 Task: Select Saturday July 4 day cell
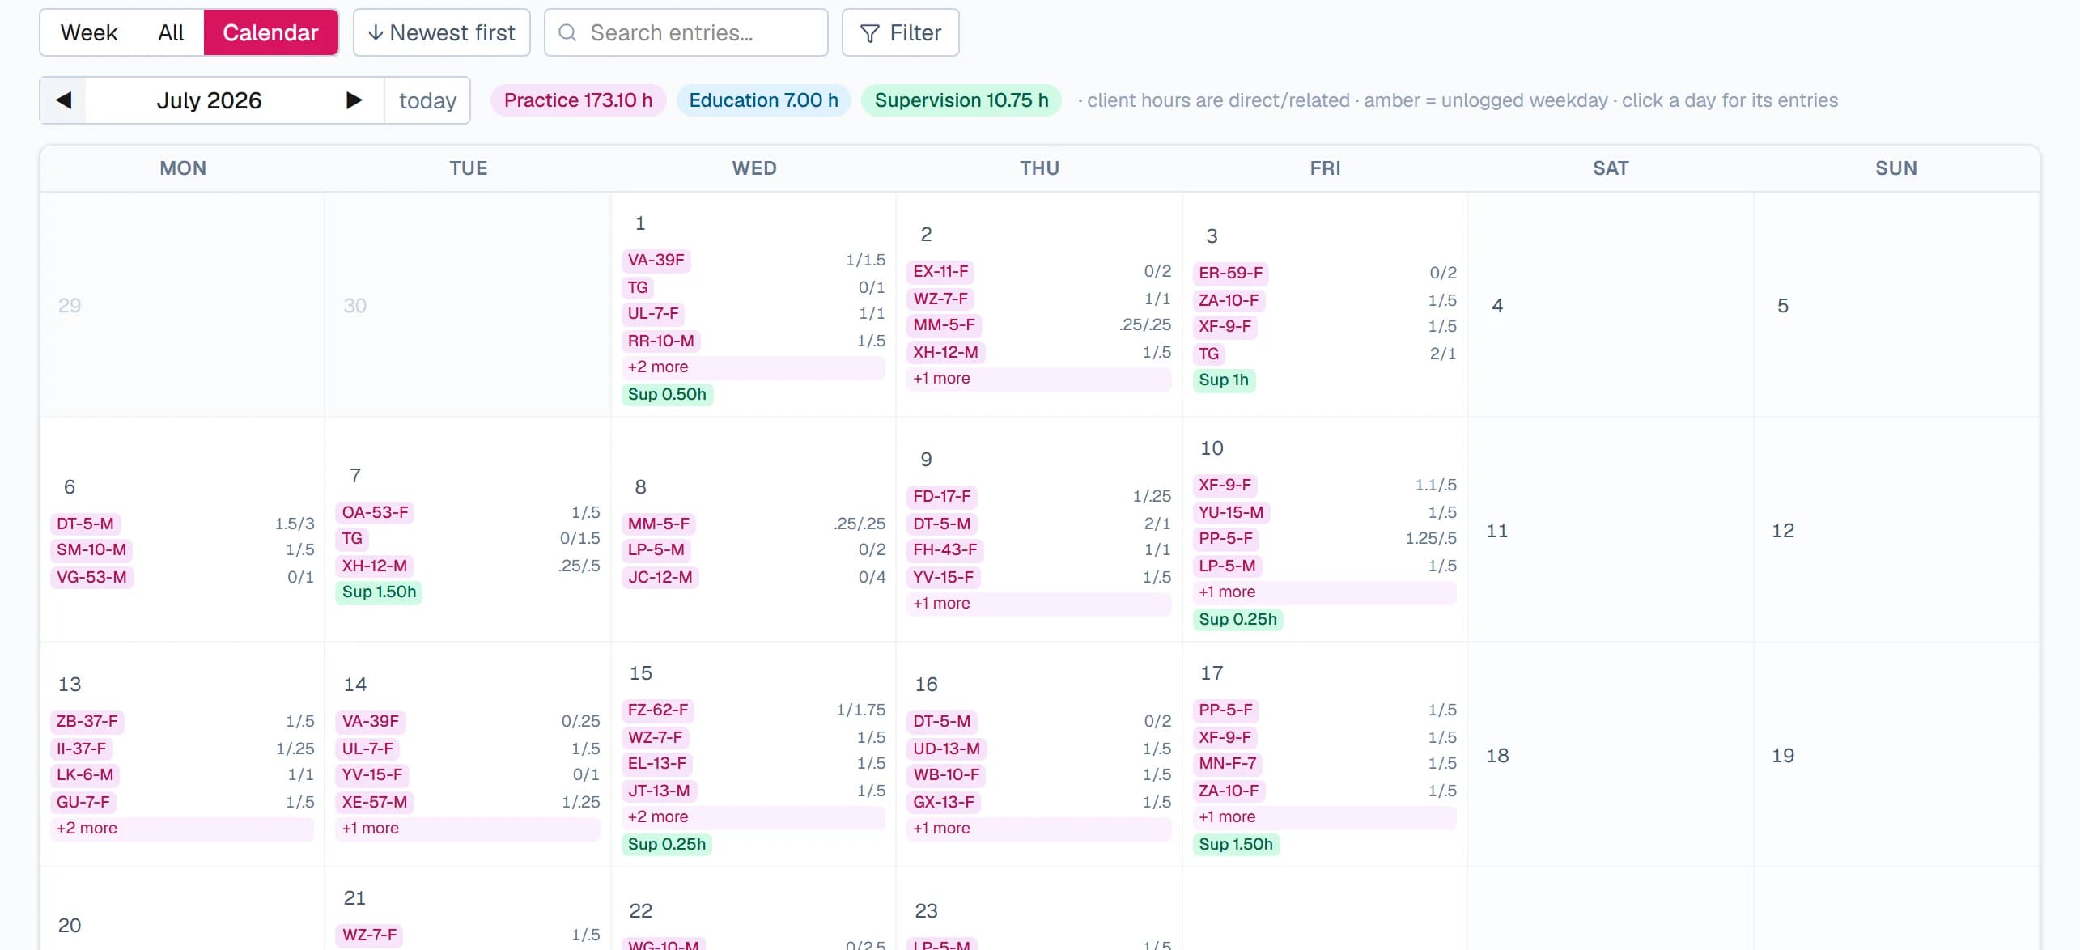tap(1610, 305)
